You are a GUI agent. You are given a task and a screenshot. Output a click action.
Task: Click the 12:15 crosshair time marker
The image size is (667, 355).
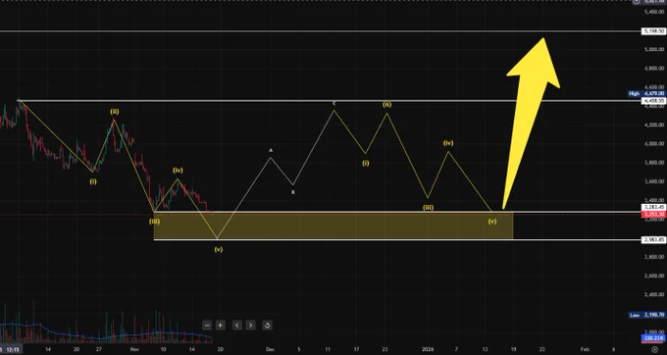click(13, 350)
